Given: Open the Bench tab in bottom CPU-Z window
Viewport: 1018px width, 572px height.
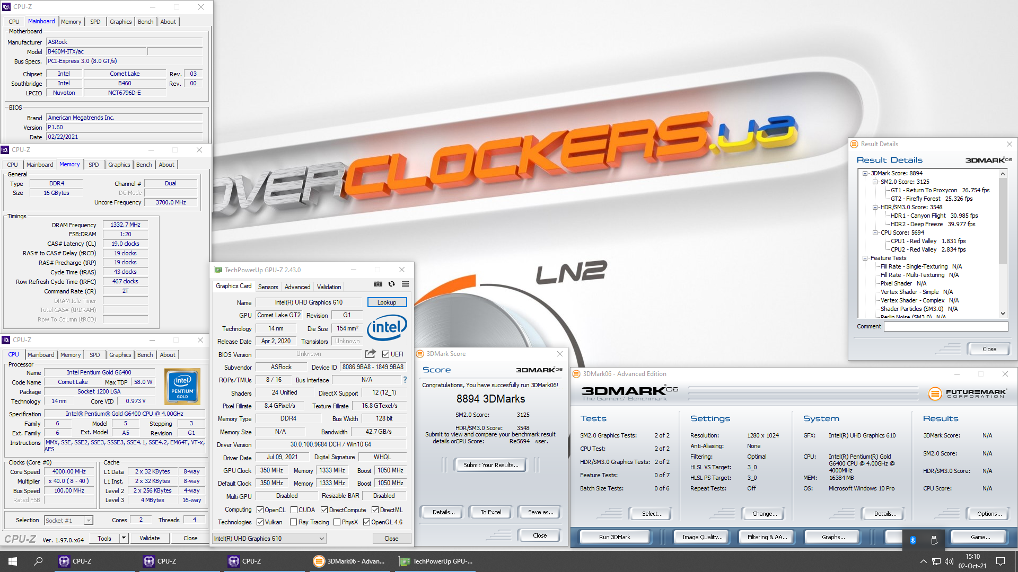Looking at the screenshot, I should coord(145,355).
